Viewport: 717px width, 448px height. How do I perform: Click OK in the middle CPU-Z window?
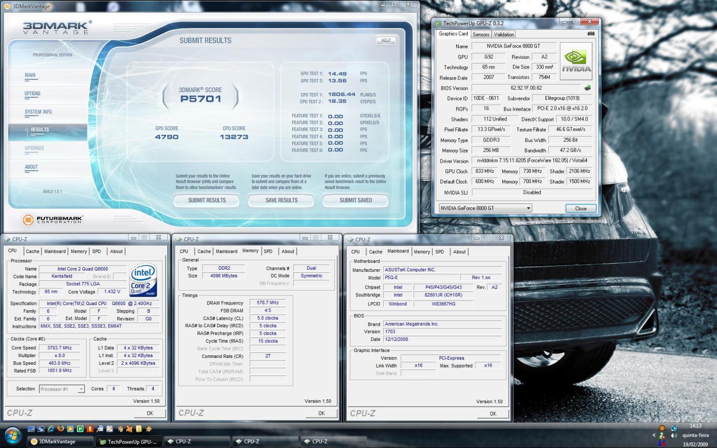tap(321, 413)
